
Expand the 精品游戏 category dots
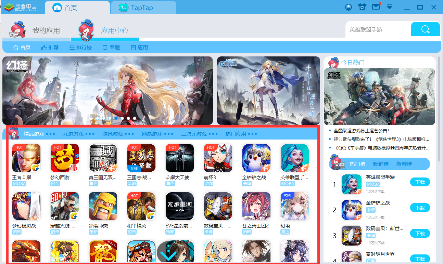[x=50, y=134]
